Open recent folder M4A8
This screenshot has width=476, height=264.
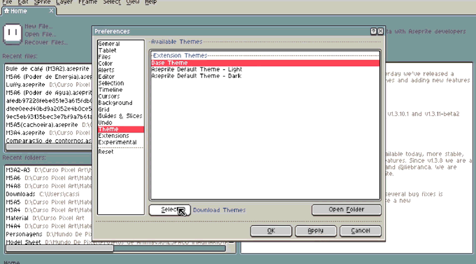(x=48, y=186)
